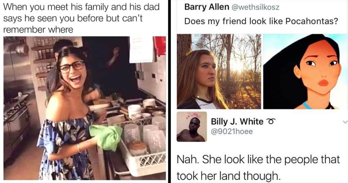348x183 pixels.
Task: Click the 'Does my friend look like Pocahontas?' text
Action: [261, 21]
